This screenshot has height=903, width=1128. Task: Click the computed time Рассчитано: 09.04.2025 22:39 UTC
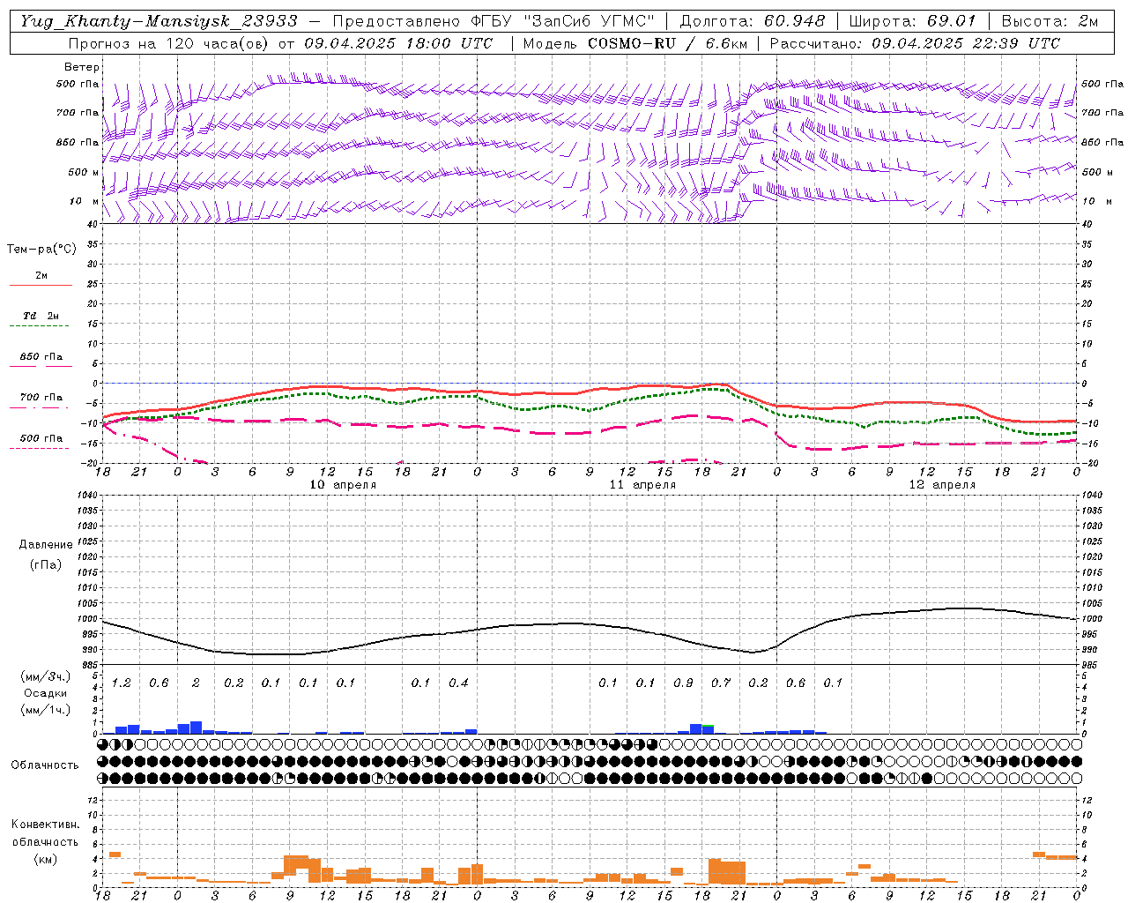[915, 43]
